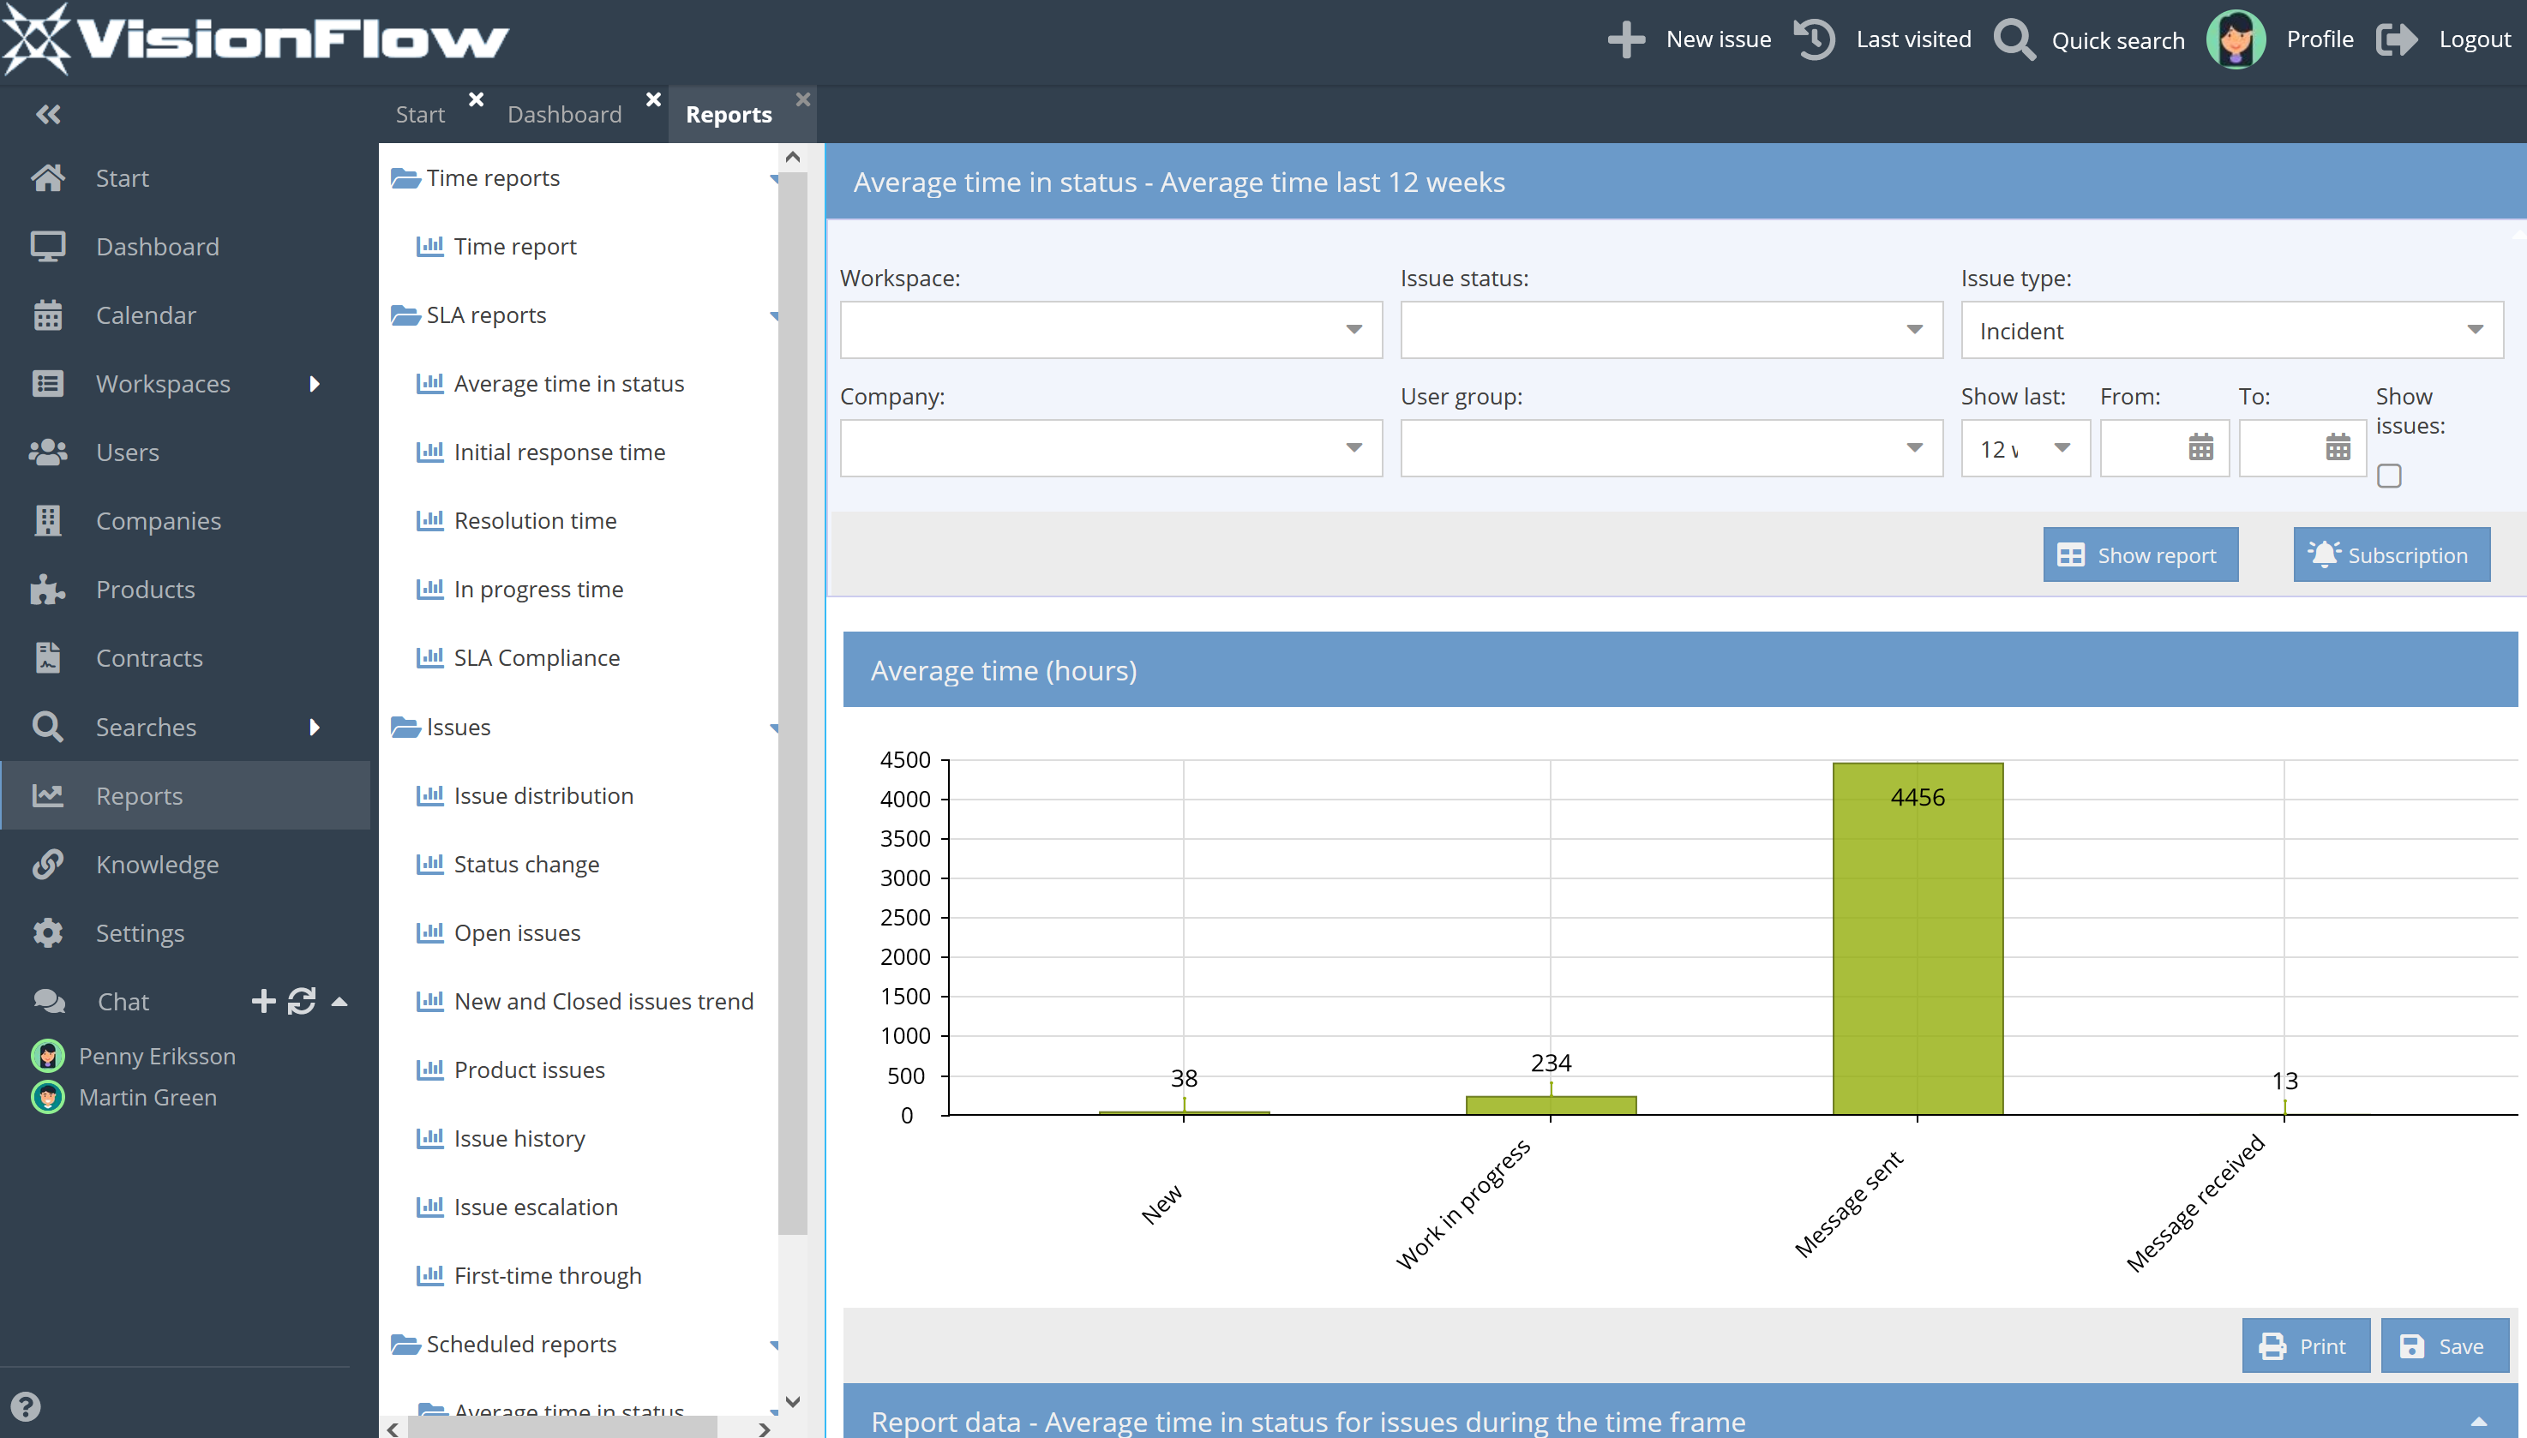Click Martin Green's chat avatar
2527x1438 pixels.
[x=47, y=1097]
